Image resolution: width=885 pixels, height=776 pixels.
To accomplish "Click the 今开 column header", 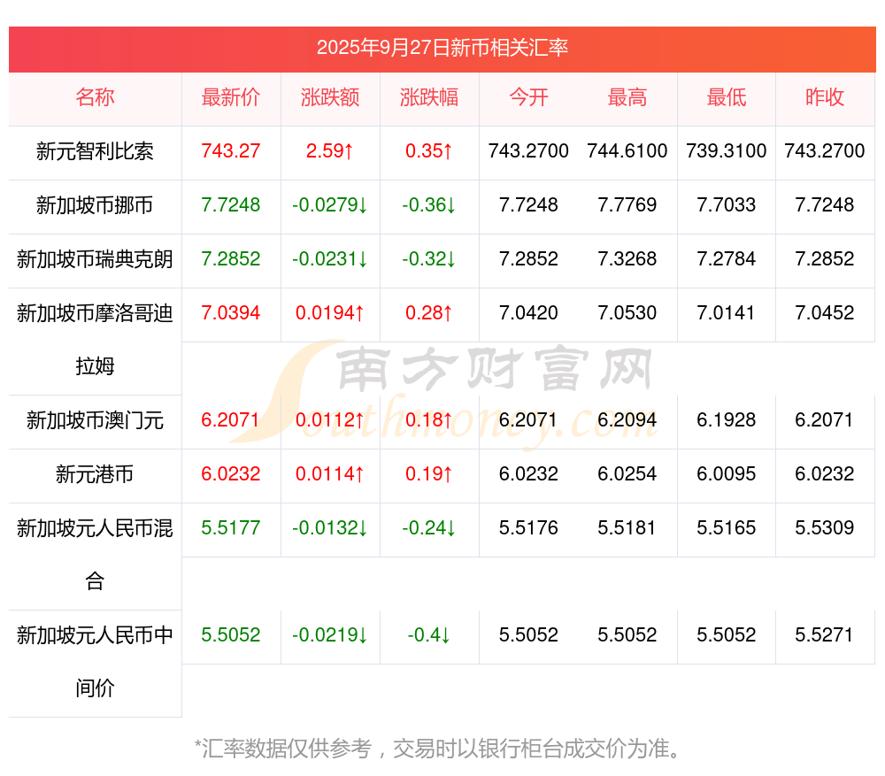I will tap(528, 97).
